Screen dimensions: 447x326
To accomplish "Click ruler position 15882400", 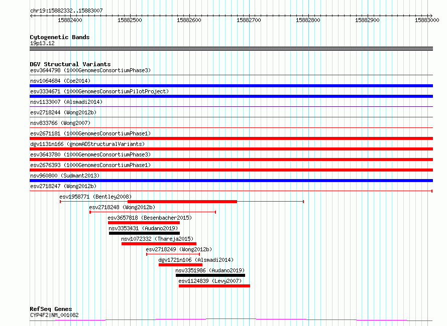I will click(x=70, y=20).
